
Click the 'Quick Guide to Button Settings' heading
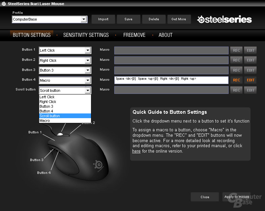pos(170,112)
